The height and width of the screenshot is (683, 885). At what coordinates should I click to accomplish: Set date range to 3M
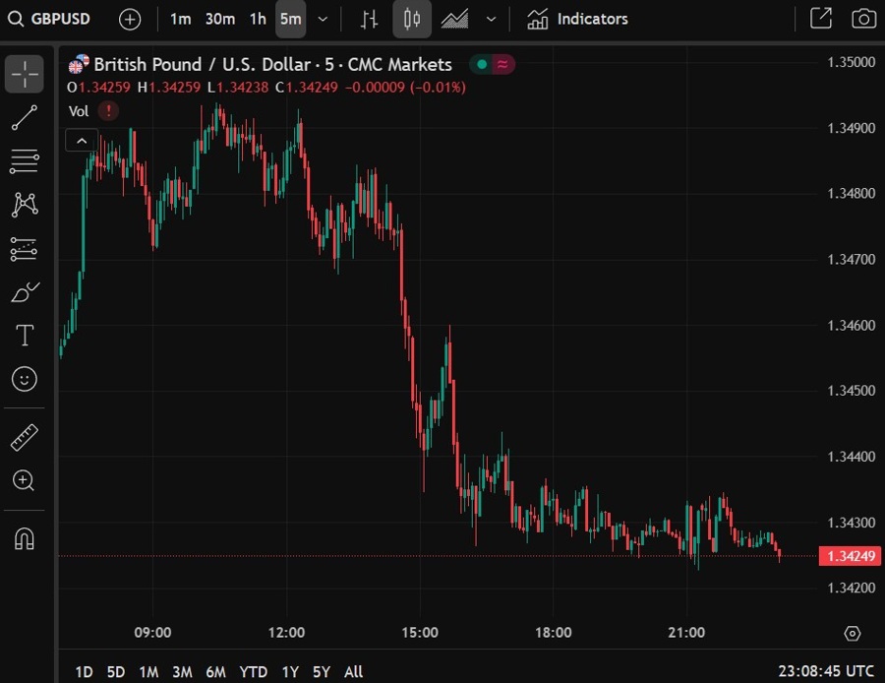pos(182,672)
